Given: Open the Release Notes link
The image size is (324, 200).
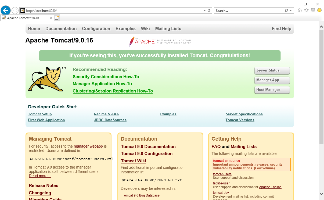Looking at the screenshot, I should pos(44,186).
